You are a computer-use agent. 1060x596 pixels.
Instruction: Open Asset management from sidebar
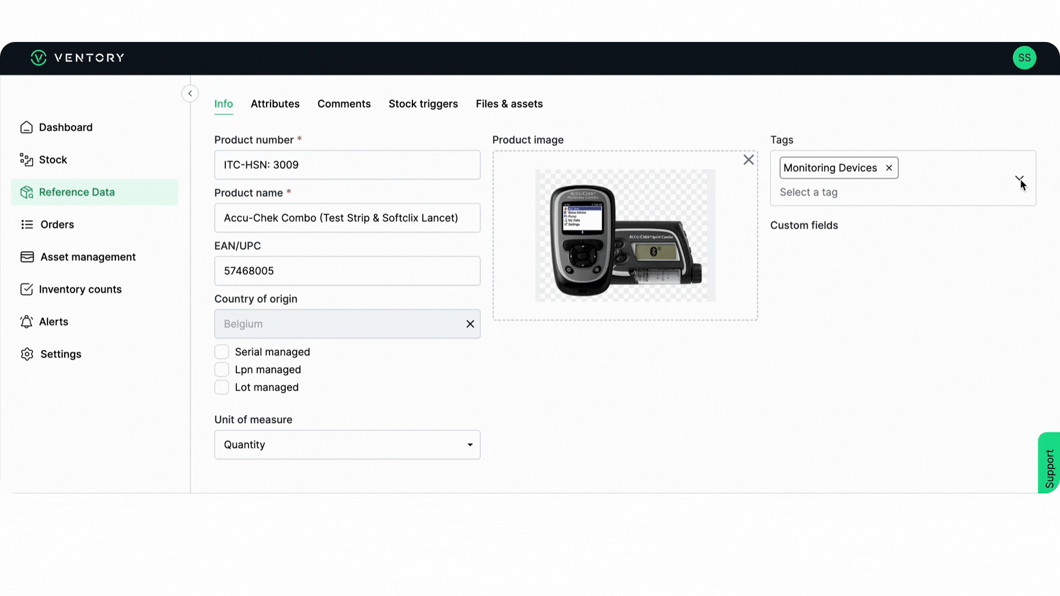click(x=94, y=257)
